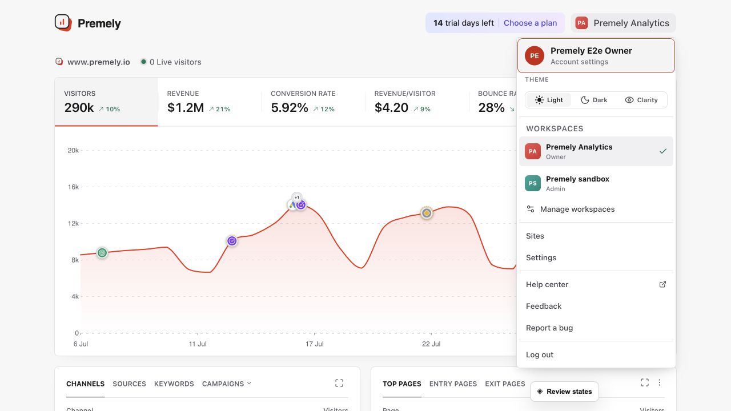Select the Channels tab
731x411 pixels.
[x=85, y=384]
